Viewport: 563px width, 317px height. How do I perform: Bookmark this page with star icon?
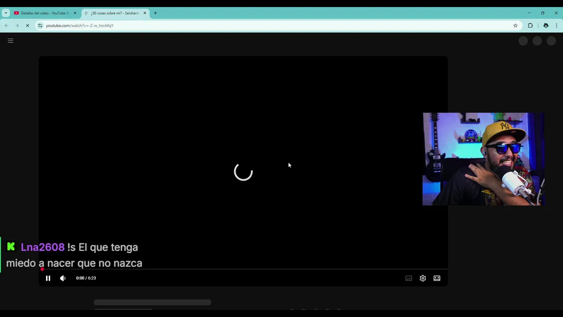pos(515,26)
